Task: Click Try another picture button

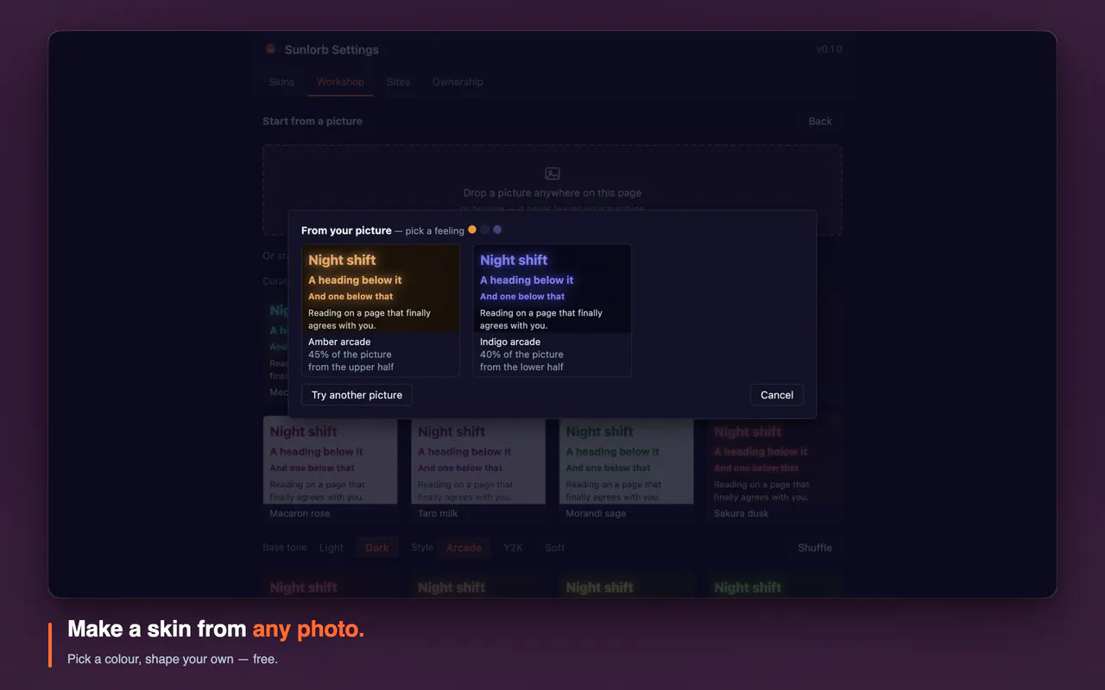Action: [357, 395]
